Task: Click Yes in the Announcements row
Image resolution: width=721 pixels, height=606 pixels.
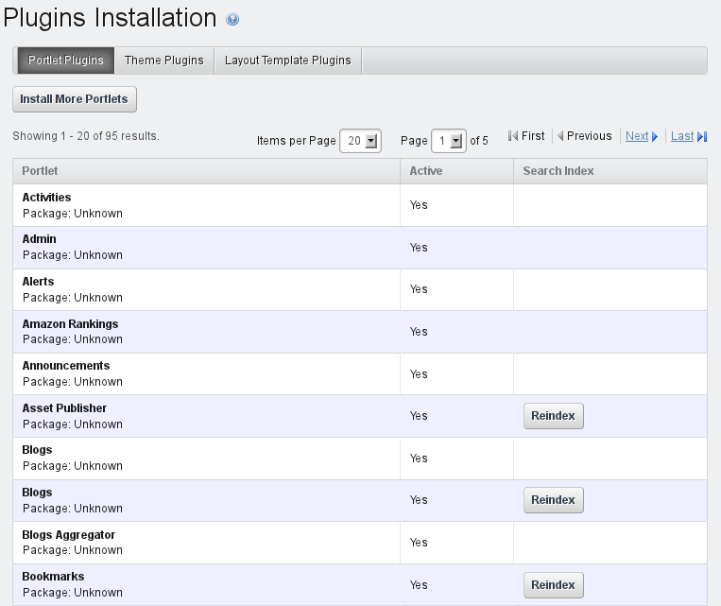Action: (x=419, y=374)
